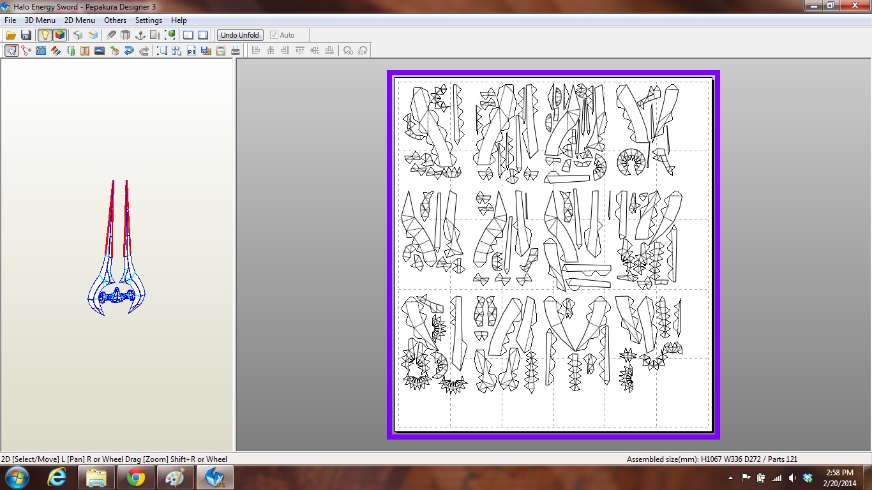
Task: Click the floppy disk with chart icon
Action: pyautogui.click(x=206, y=50)
